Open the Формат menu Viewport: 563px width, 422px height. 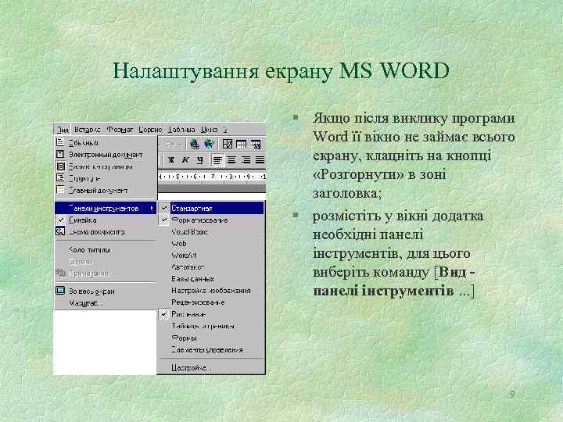(120, 130)
